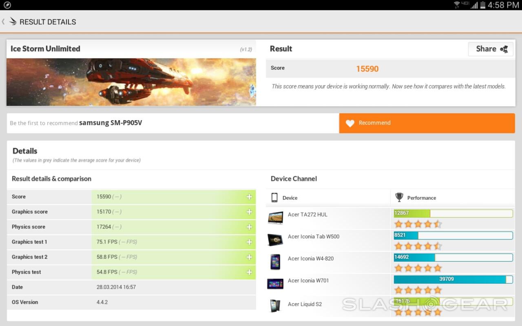The image size is (522, 326).
Task: Open the compass icon in status bar
Action: (7, 5)
